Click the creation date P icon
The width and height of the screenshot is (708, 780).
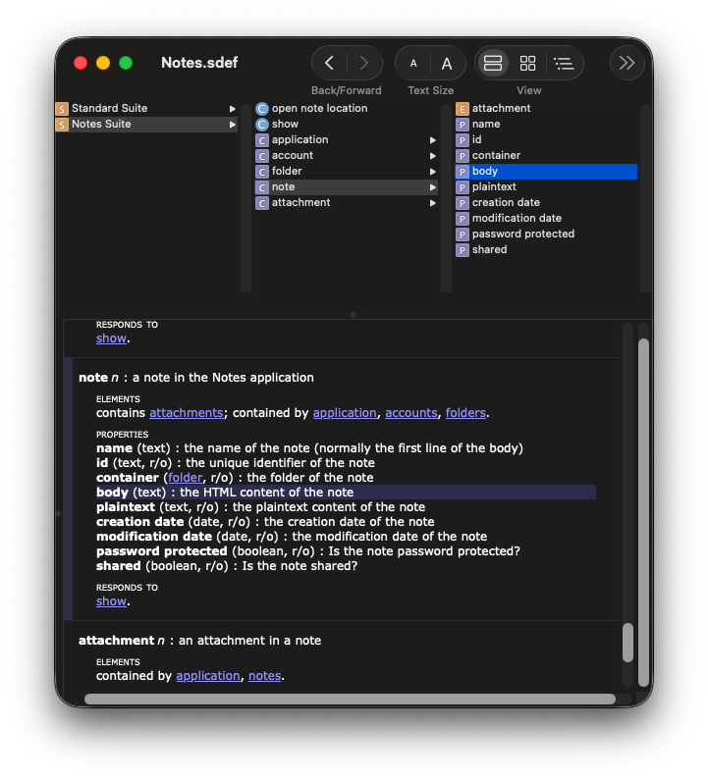463,203
